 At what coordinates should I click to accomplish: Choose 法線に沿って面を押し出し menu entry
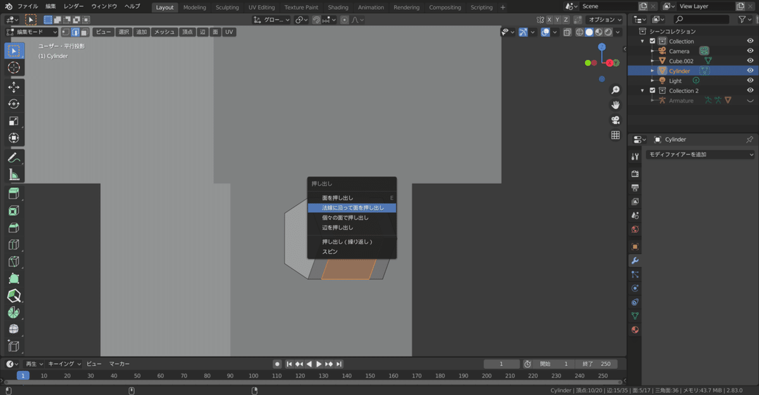(352, 207)
